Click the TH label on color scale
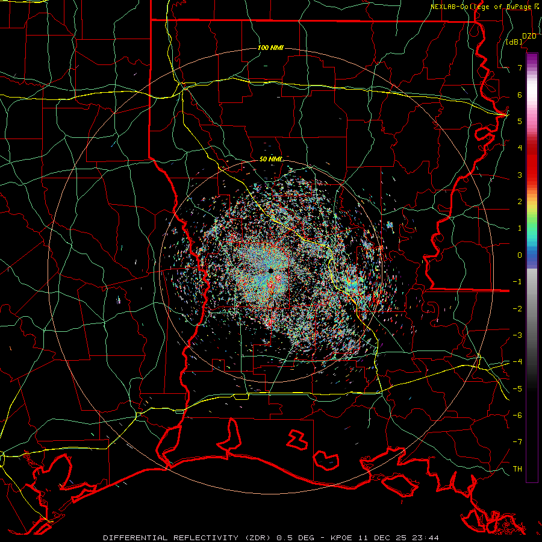Image resolution: width=542 pixels, height=542 pixels. point(517,469)
